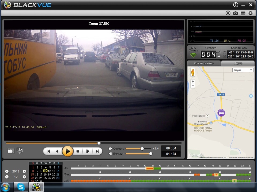Click the total time display 01 : 04
Image resolution: width=257 pixels, height=192 pixels.
point(171,154)
